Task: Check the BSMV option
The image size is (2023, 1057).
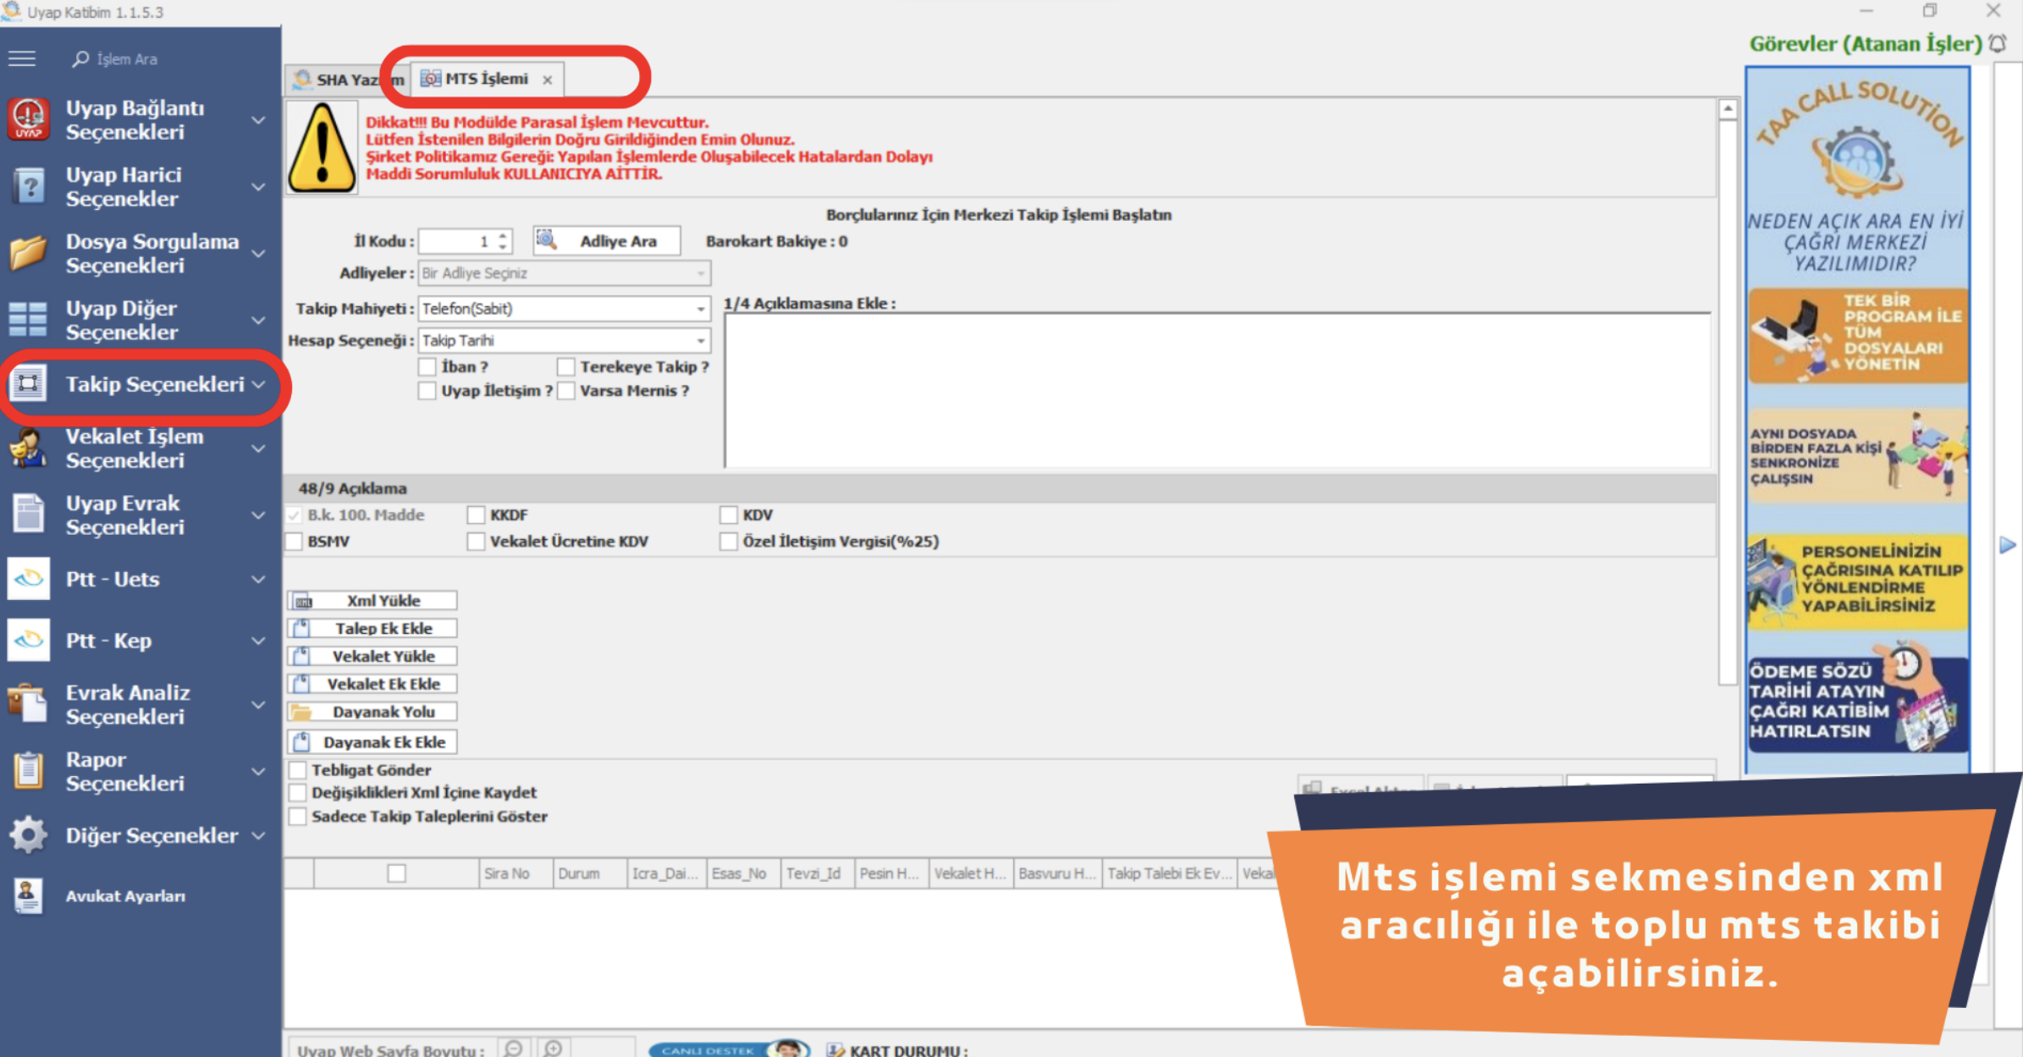Action: coord(294,541)
